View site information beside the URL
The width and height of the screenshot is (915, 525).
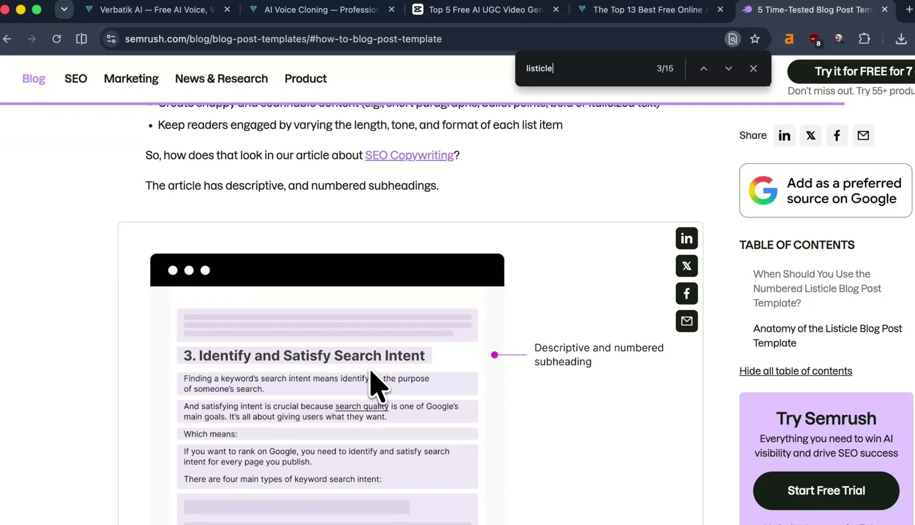[112, 39]
